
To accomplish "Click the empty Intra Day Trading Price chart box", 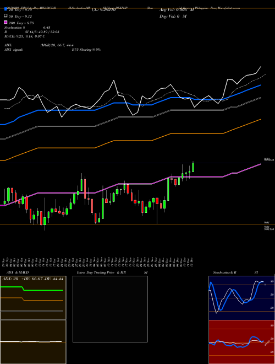I will tap(110, 309).
